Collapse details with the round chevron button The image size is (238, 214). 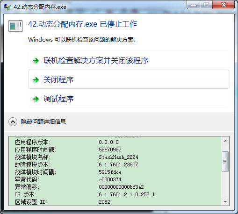pos(13,122)
